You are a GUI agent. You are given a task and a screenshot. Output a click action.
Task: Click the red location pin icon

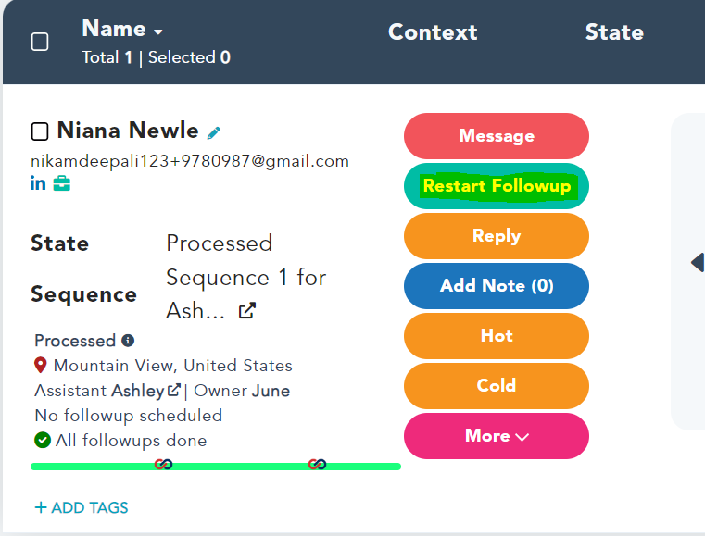(x=42, y=366)
